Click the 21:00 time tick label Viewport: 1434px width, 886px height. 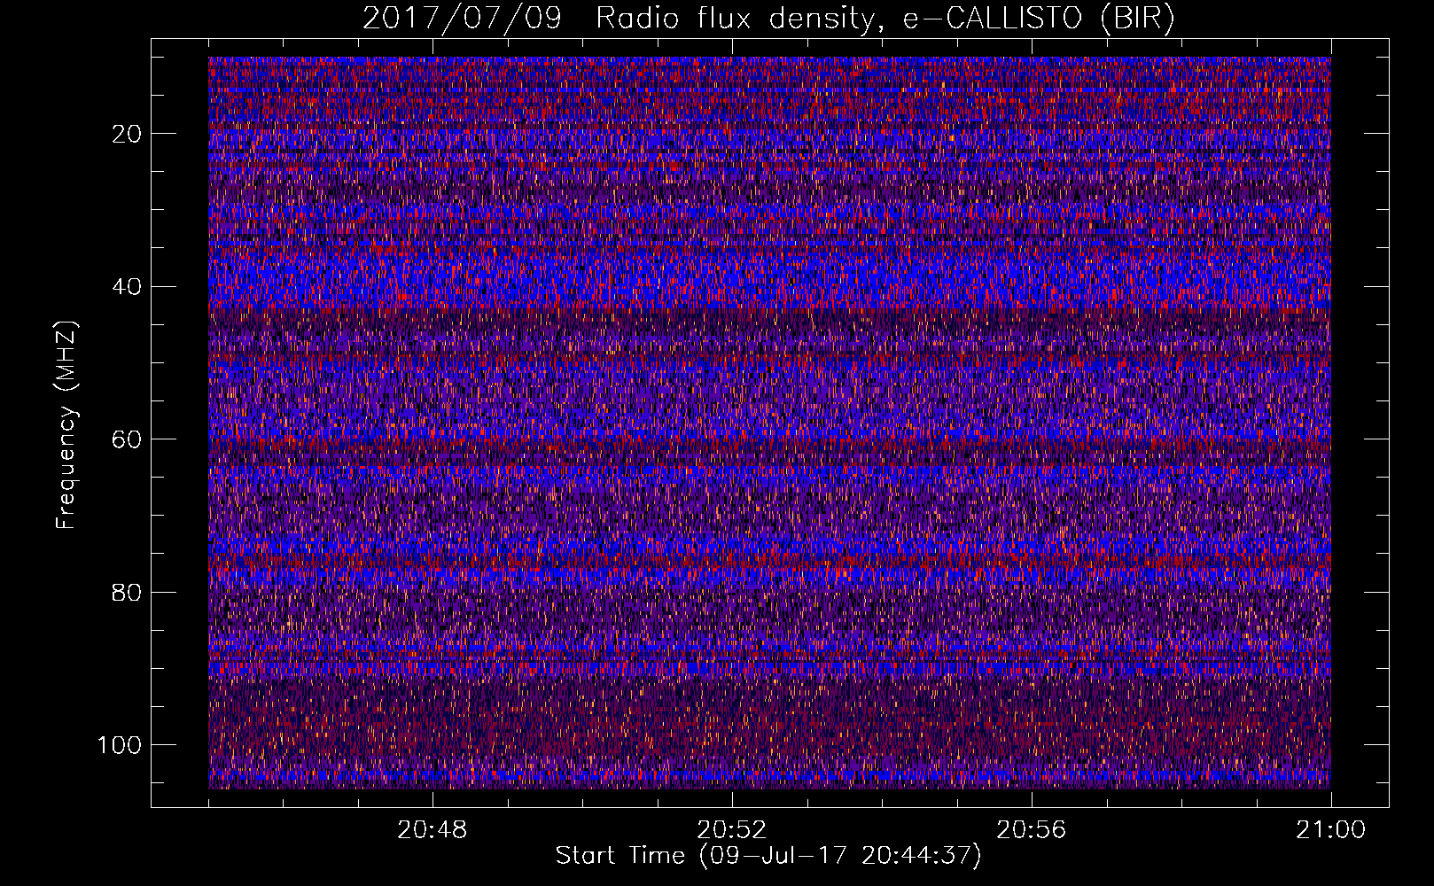pos(1330,830)
